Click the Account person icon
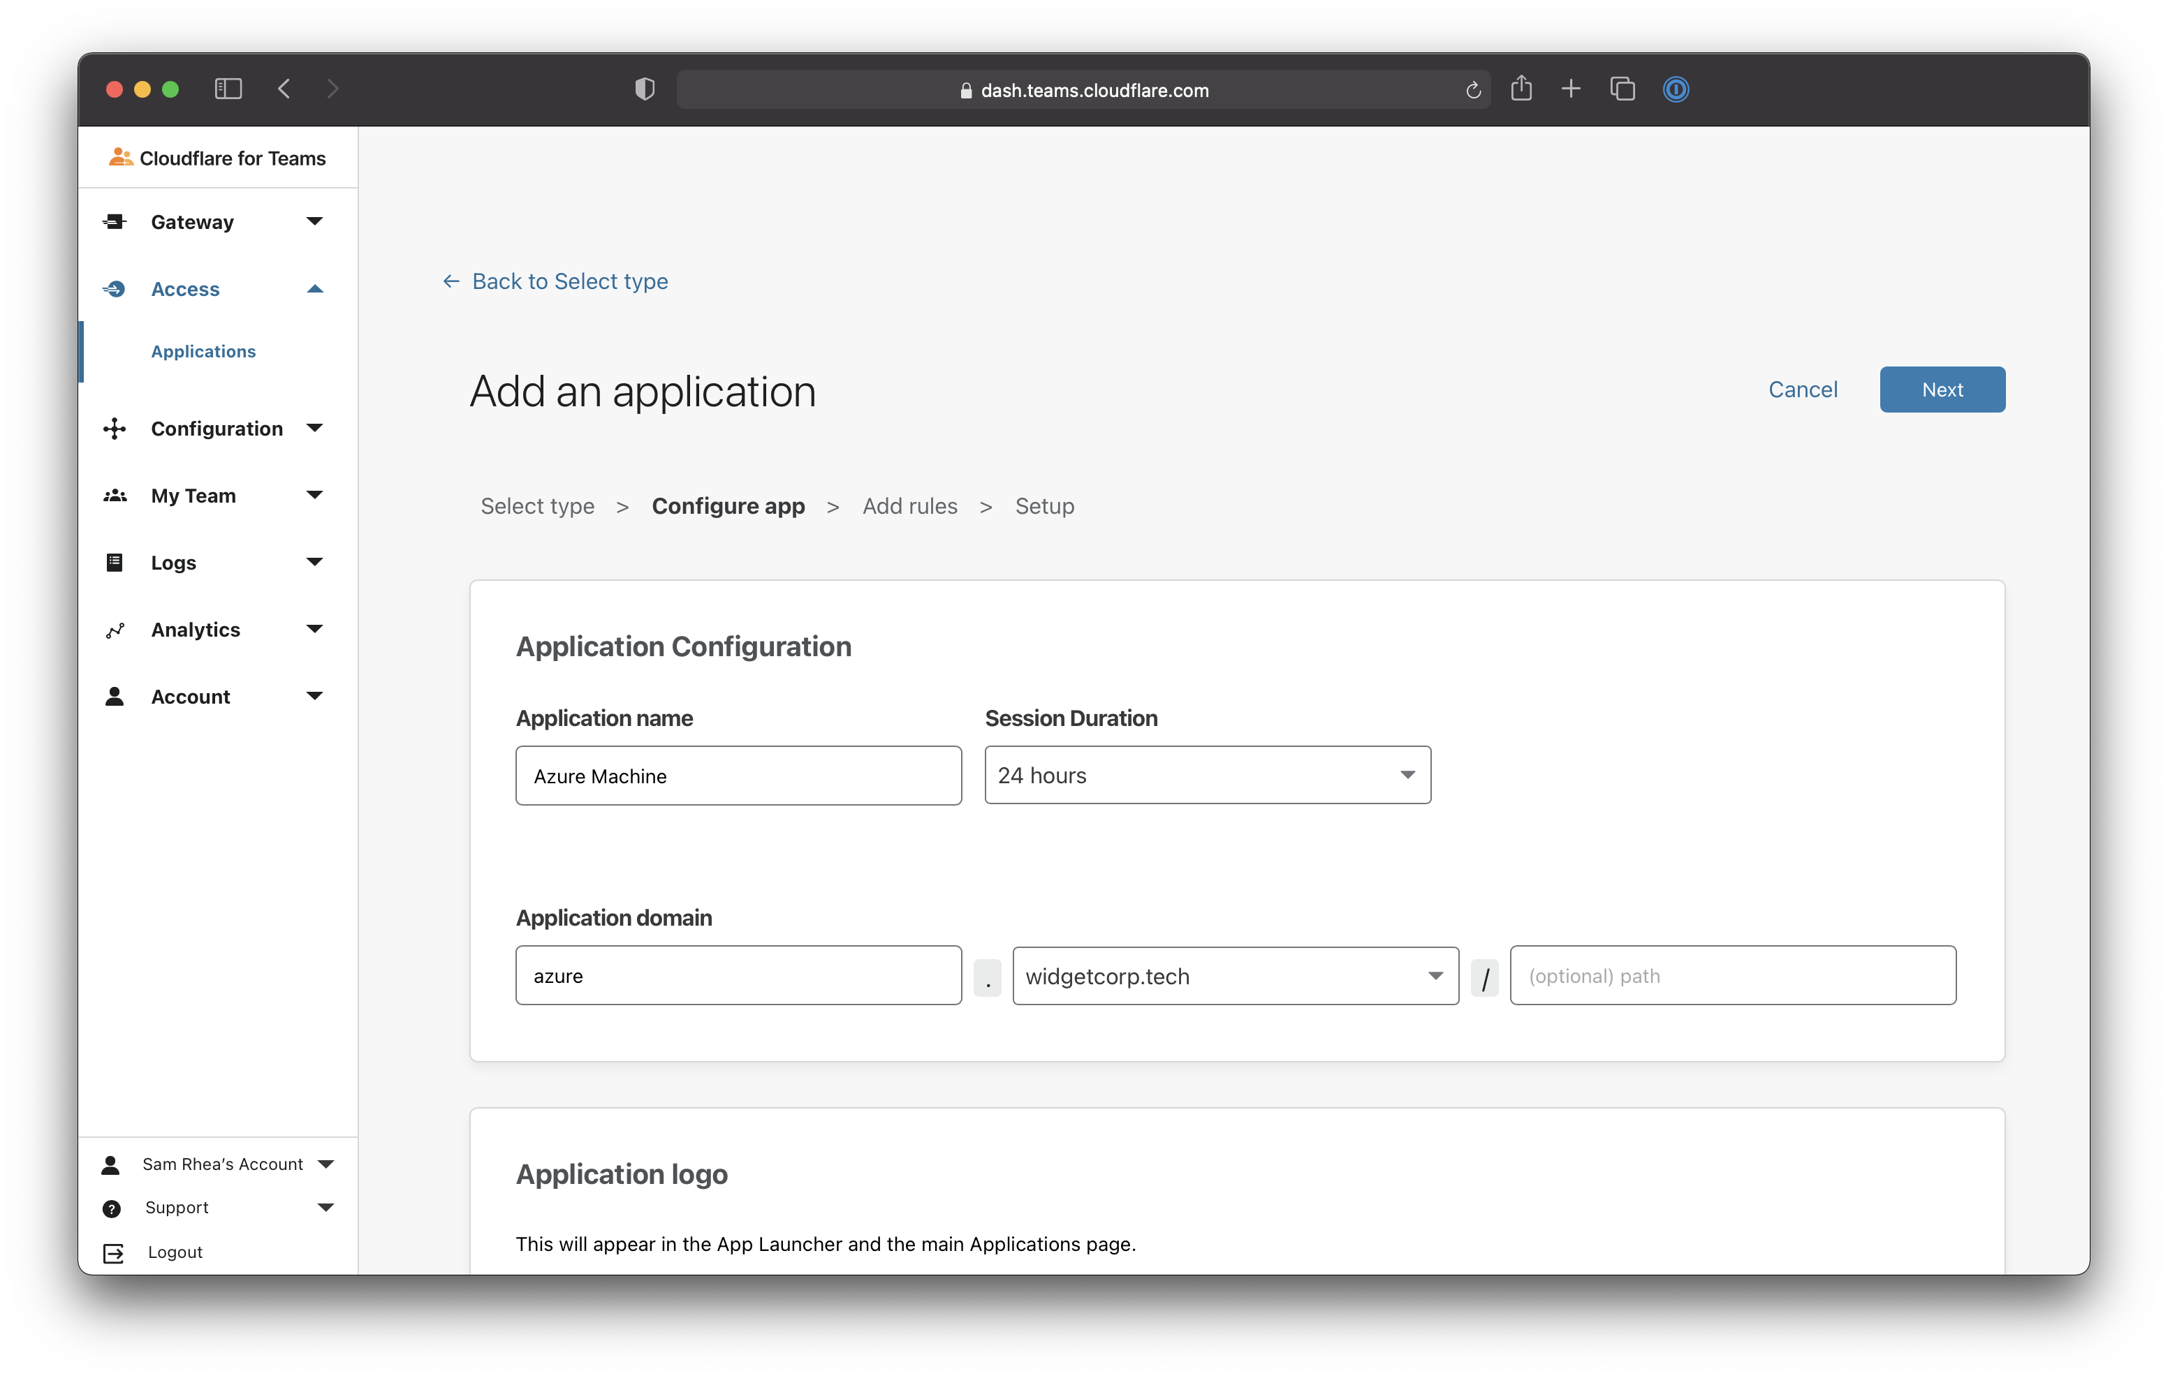The width and height of the screenshot is (2168, 1378). click(115, 696)
